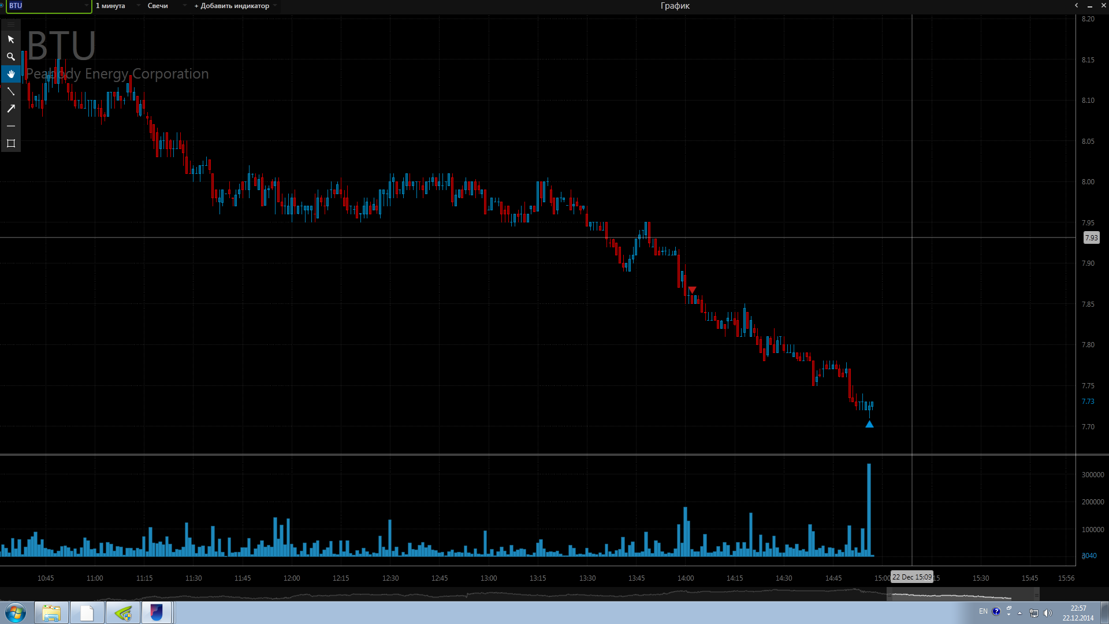The image size is (1109, 624).
Task: Select the pointer cursor tool
Action: coord(10,39)
